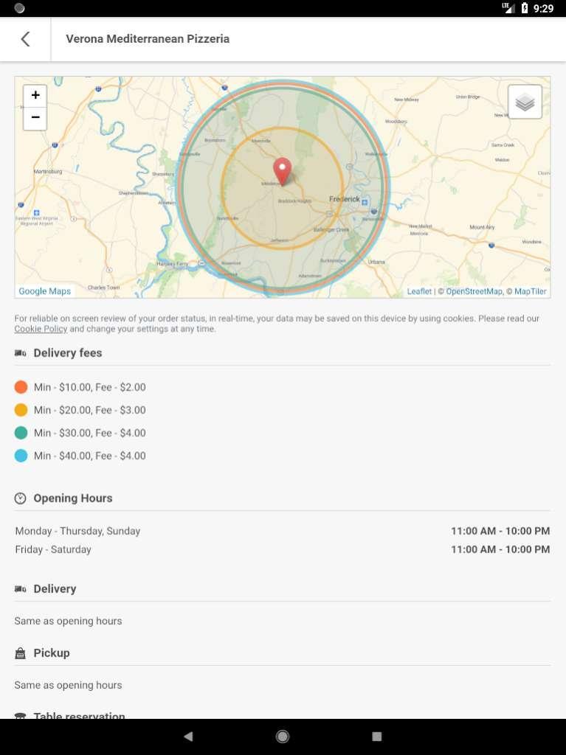566x755 pixels.
Task: Tap the battery status icon
Action: click(x=525, y=8)
